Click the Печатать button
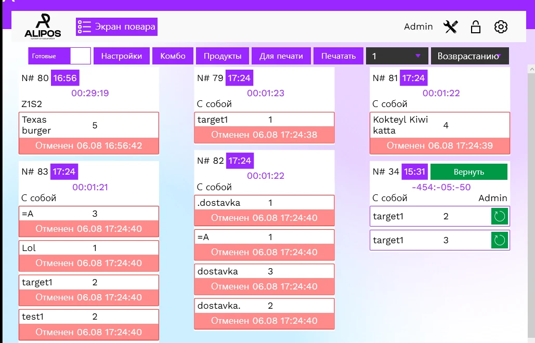 (x=338, y=56)
